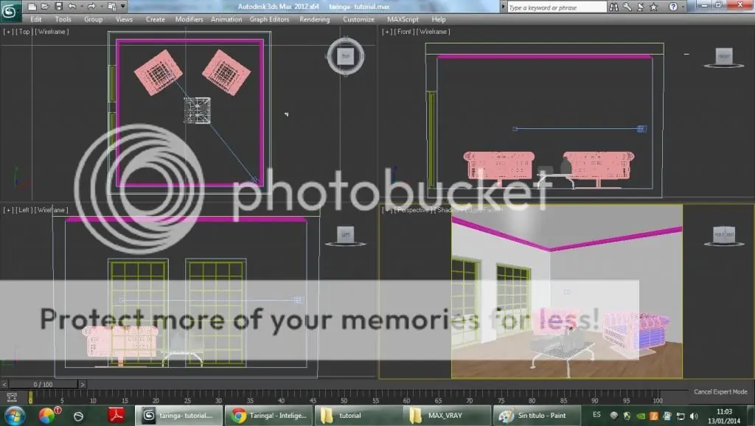755x426 pixels.
Task: Open the Perspective point-of-view label menu
Action: tap(414, 209)
